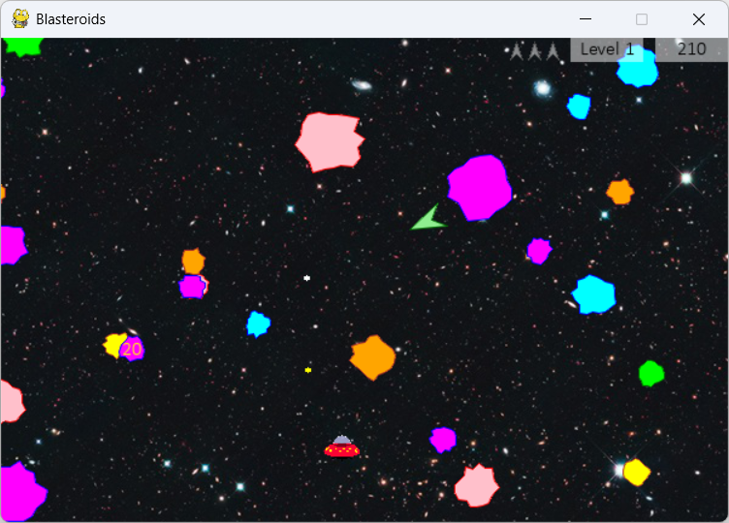Click the red flying saucer enemy
The height and width of the screenshot is (523, 729).
[x=342, y=446]
